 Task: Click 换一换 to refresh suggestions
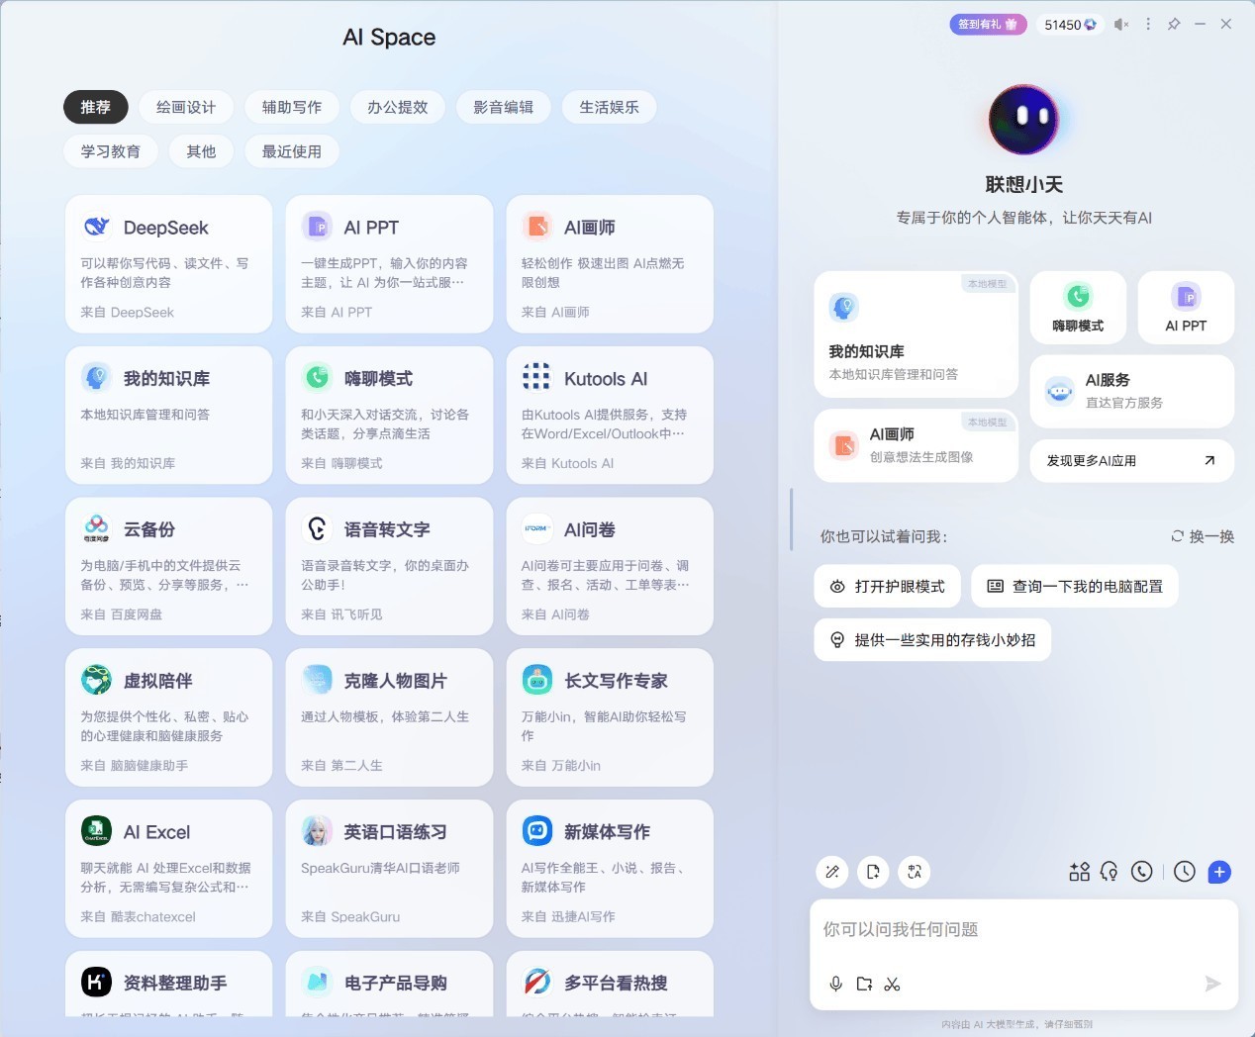point(1203,536)
